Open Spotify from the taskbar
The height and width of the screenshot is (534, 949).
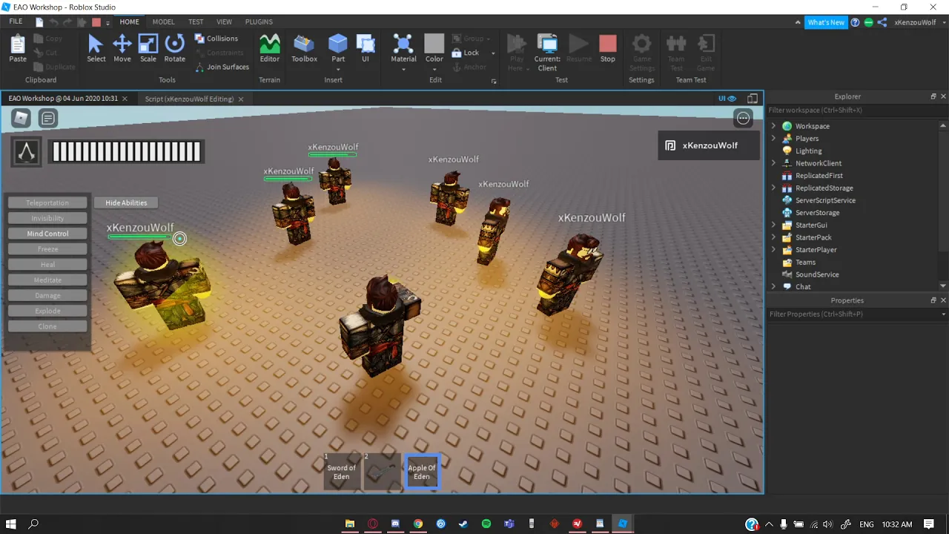486,524
